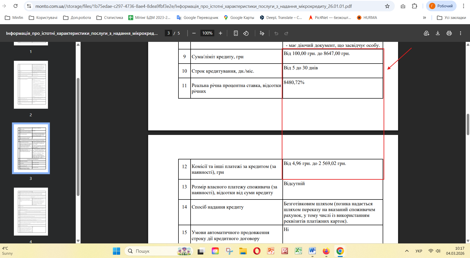Open the Windows Start menu
This screenshot has height=258, width=470.
[x=116, y=251]
